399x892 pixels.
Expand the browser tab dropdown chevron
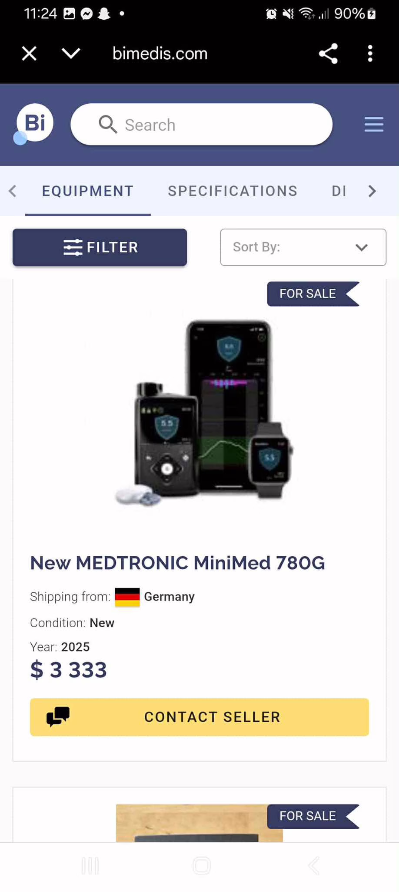click(x=71, y=54)
